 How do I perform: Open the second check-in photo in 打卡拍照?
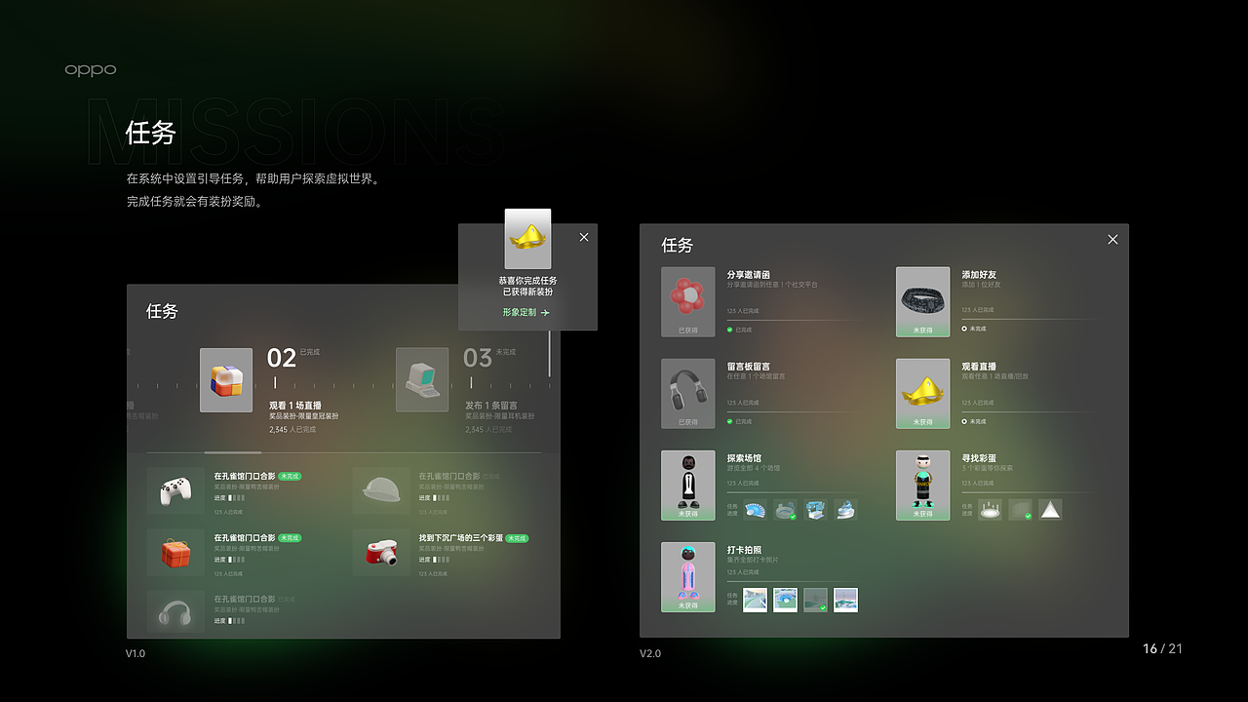785,600
